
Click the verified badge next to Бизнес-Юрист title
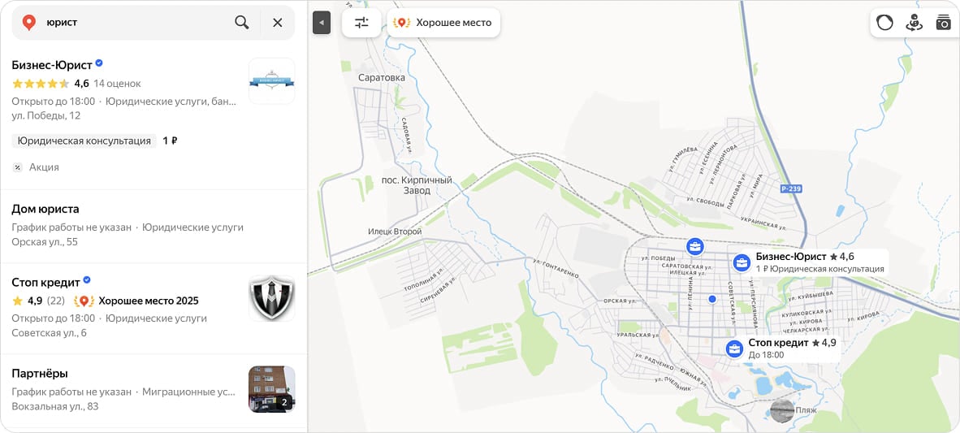point(99,63)
